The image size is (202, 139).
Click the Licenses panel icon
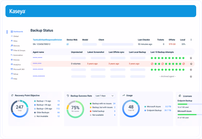180,96
